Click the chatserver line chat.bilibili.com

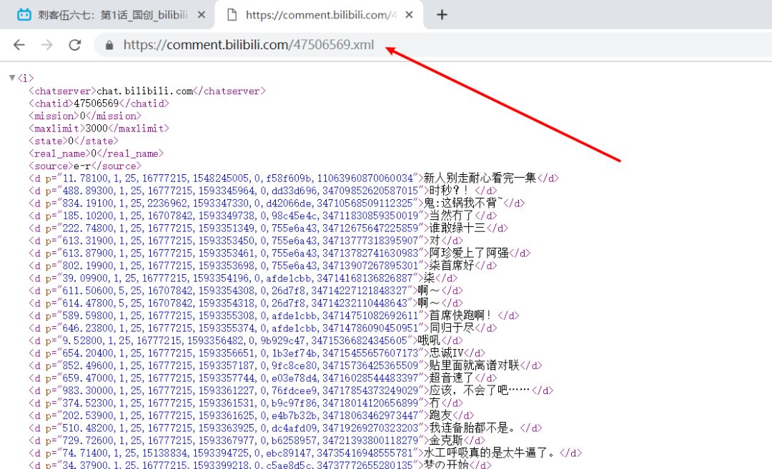pos(147,91)
